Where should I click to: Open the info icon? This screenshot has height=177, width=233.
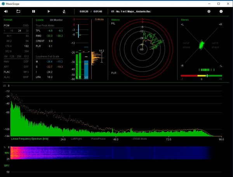tap(221, 11)
